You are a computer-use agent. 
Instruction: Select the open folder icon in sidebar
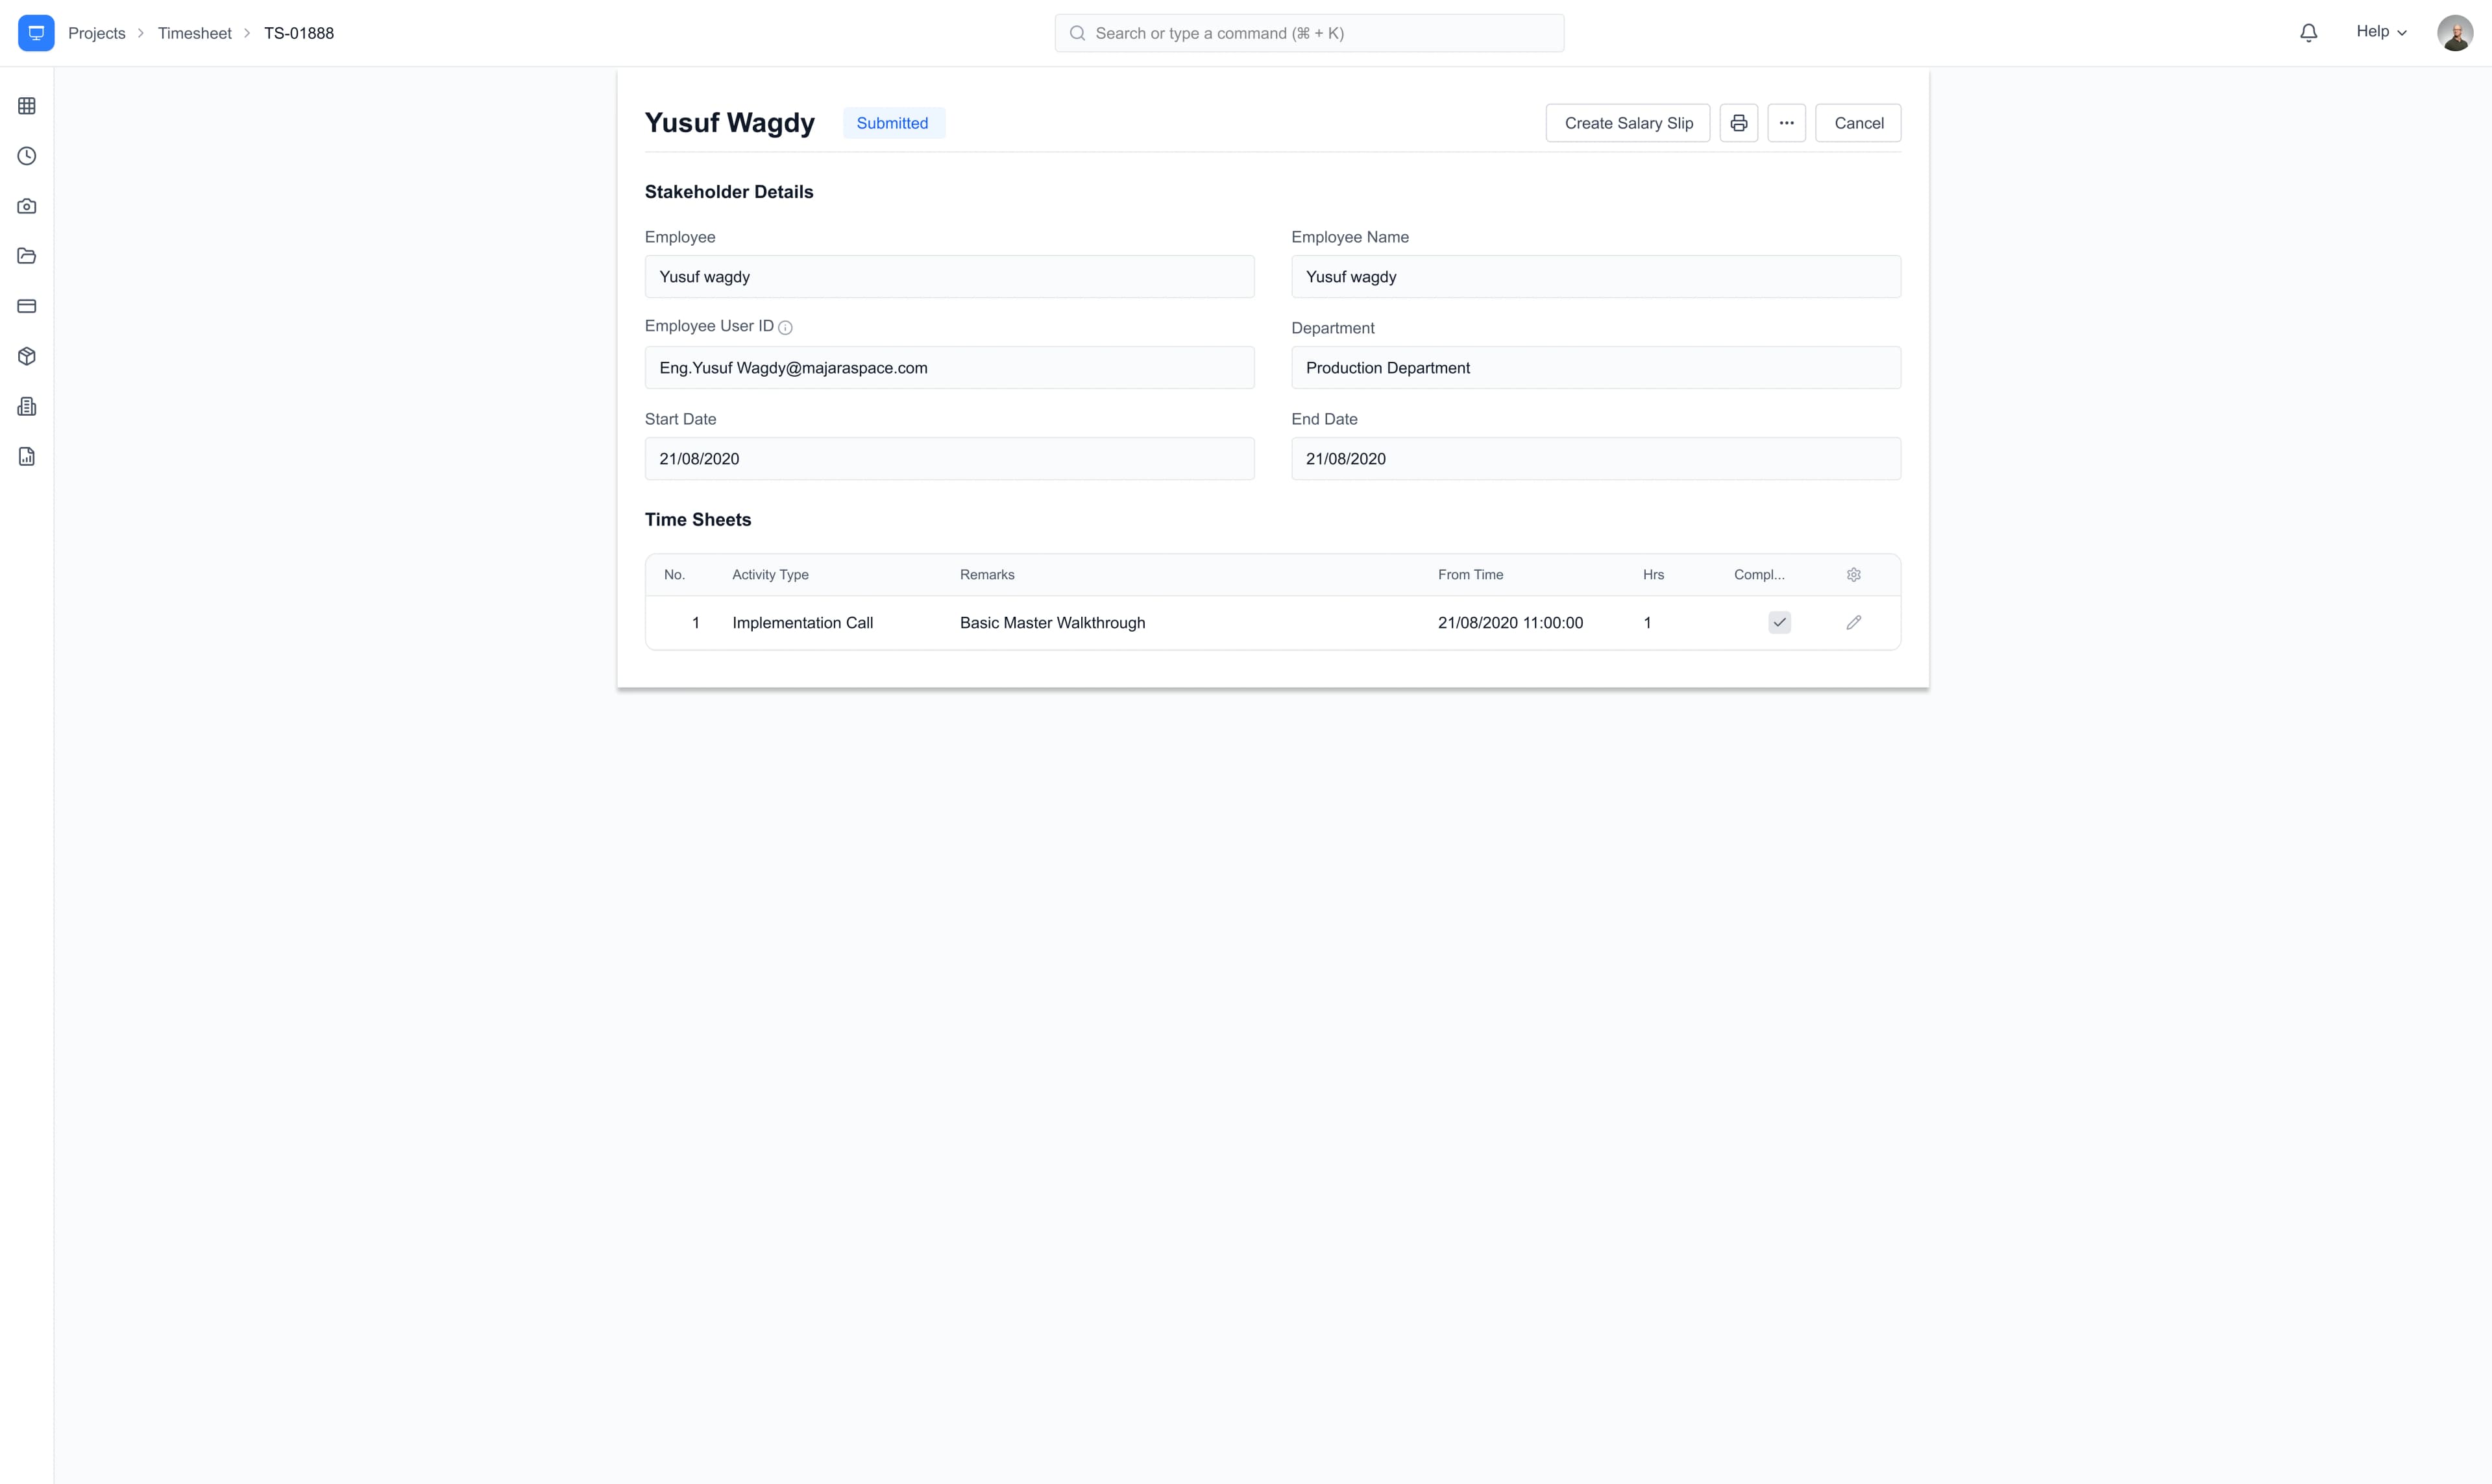click(x=26, y=256)
